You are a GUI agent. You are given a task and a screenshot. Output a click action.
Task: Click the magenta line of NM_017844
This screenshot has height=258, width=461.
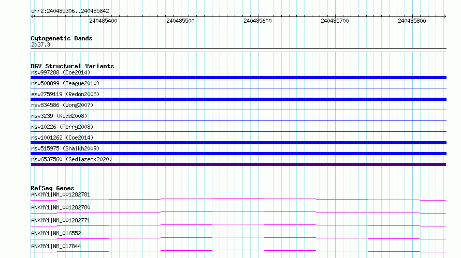tap(238, 251)
